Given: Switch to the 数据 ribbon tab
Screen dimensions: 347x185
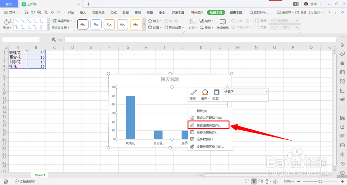Looking at the screenshot, I should (x=126, y=12).
